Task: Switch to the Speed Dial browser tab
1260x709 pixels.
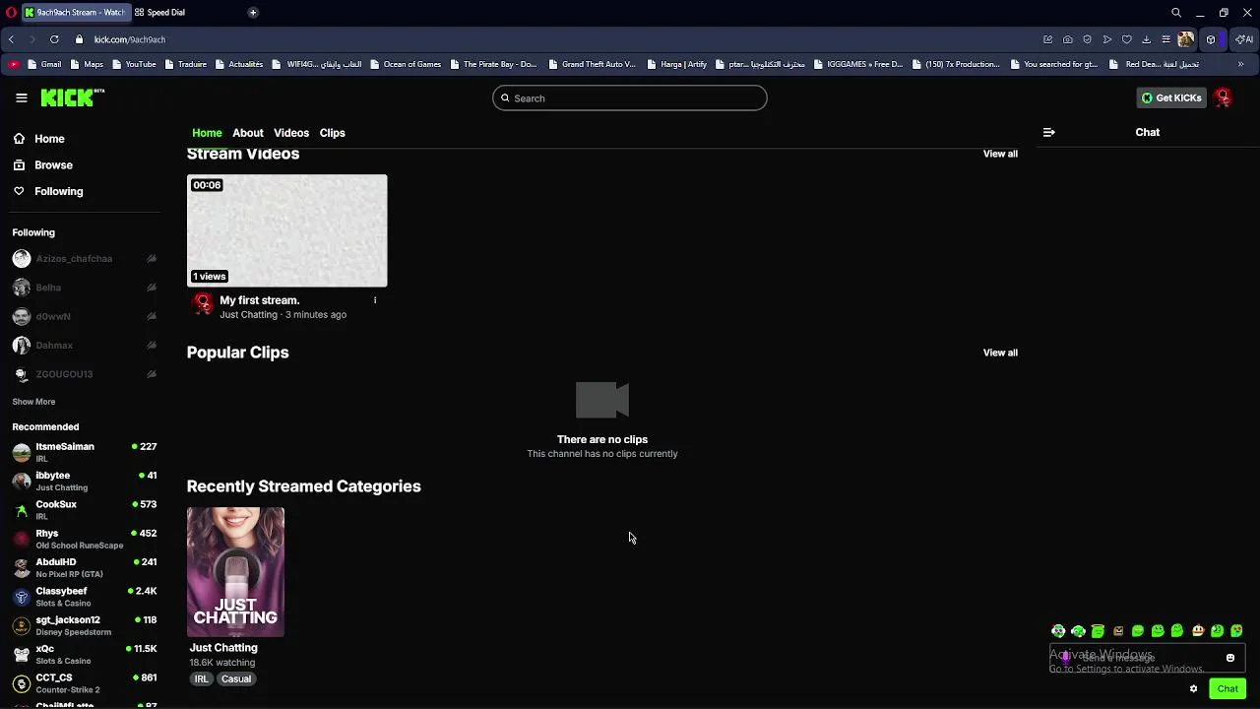Action: coord(165,12)
